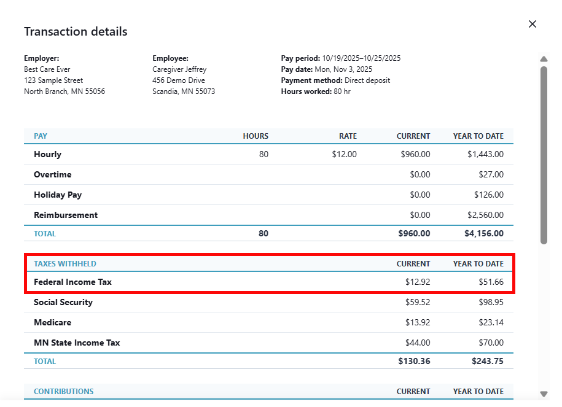Click the Reimbursement row label
Viewport: 562px width, 407px height.
tap(66, 215)
